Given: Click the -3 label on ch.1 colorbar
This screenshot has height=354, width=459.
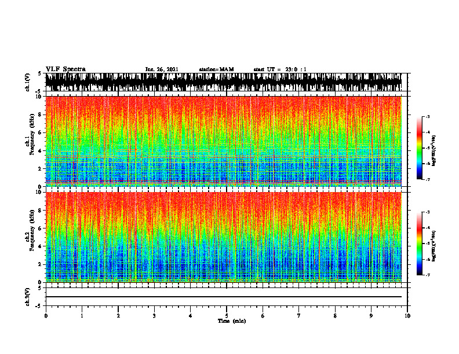Looking at the screenshot, I should point(428,117).
